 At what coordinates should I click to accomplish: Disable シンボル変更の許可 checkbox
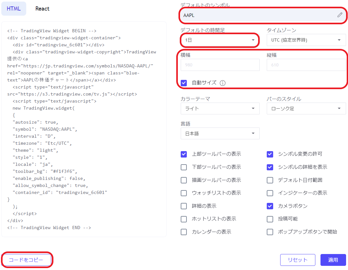(x=270, y=154)
